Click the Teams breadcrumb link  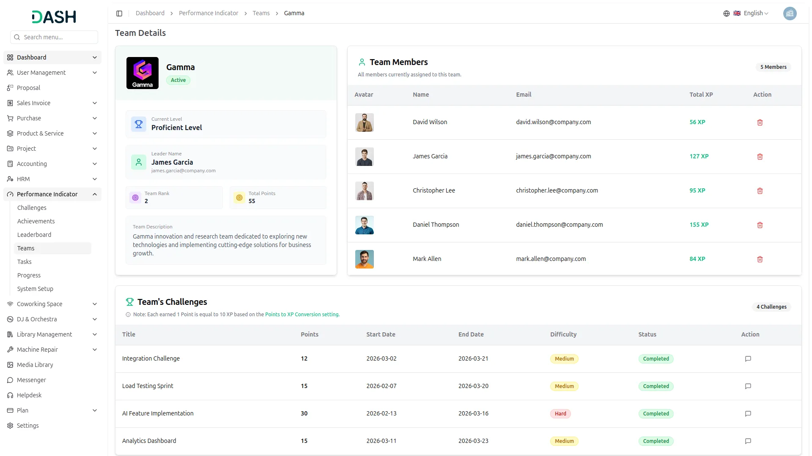click(261, 14)
